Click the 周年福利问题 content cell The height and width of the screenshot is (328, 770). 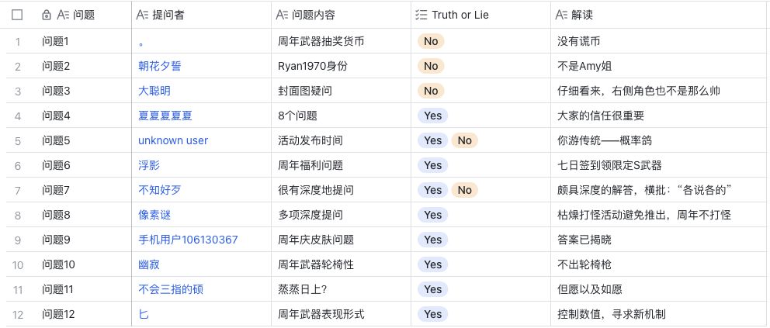click(310, 165)
